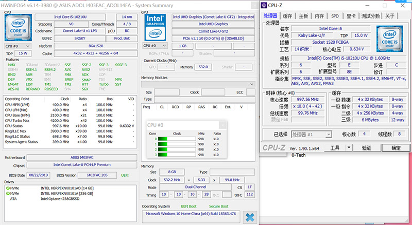
Task: Select the 处理器 tab in CPU-Z
Action: point(270,16)
